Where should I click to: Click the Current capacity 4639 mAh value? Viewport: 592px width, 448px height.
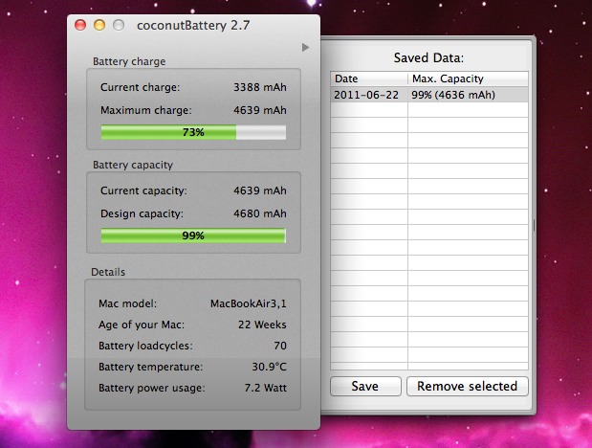coord(260,190)
